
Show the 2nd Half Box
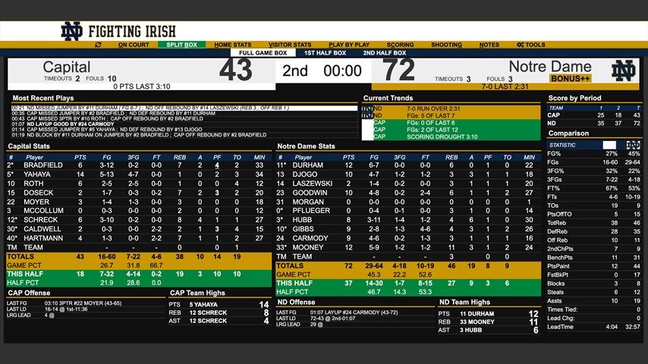coord(384,53)
